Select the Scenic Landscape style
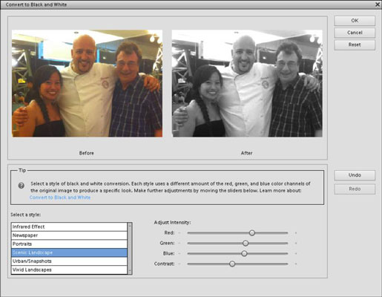This screenshot has height=297, width=382. point(69,252)
